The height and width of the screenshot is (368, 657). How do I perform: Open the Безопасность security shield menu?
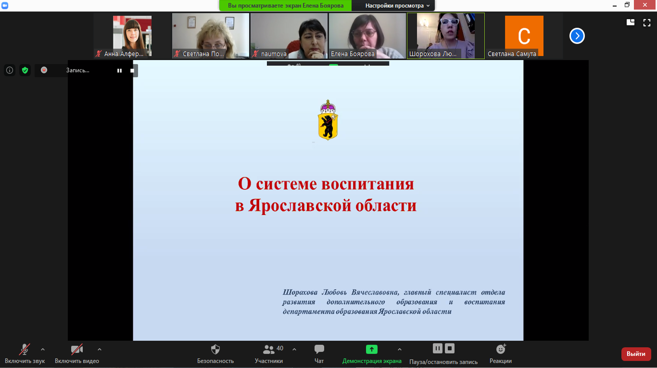point(215,355)
